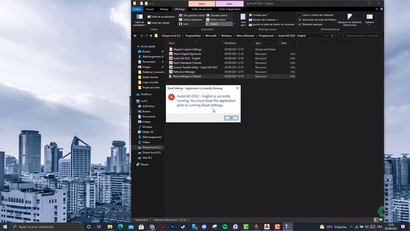This screenshot has width=410, height=231.
Task: Select Reset Settings to Default shortcut
Action: (187, 76)
